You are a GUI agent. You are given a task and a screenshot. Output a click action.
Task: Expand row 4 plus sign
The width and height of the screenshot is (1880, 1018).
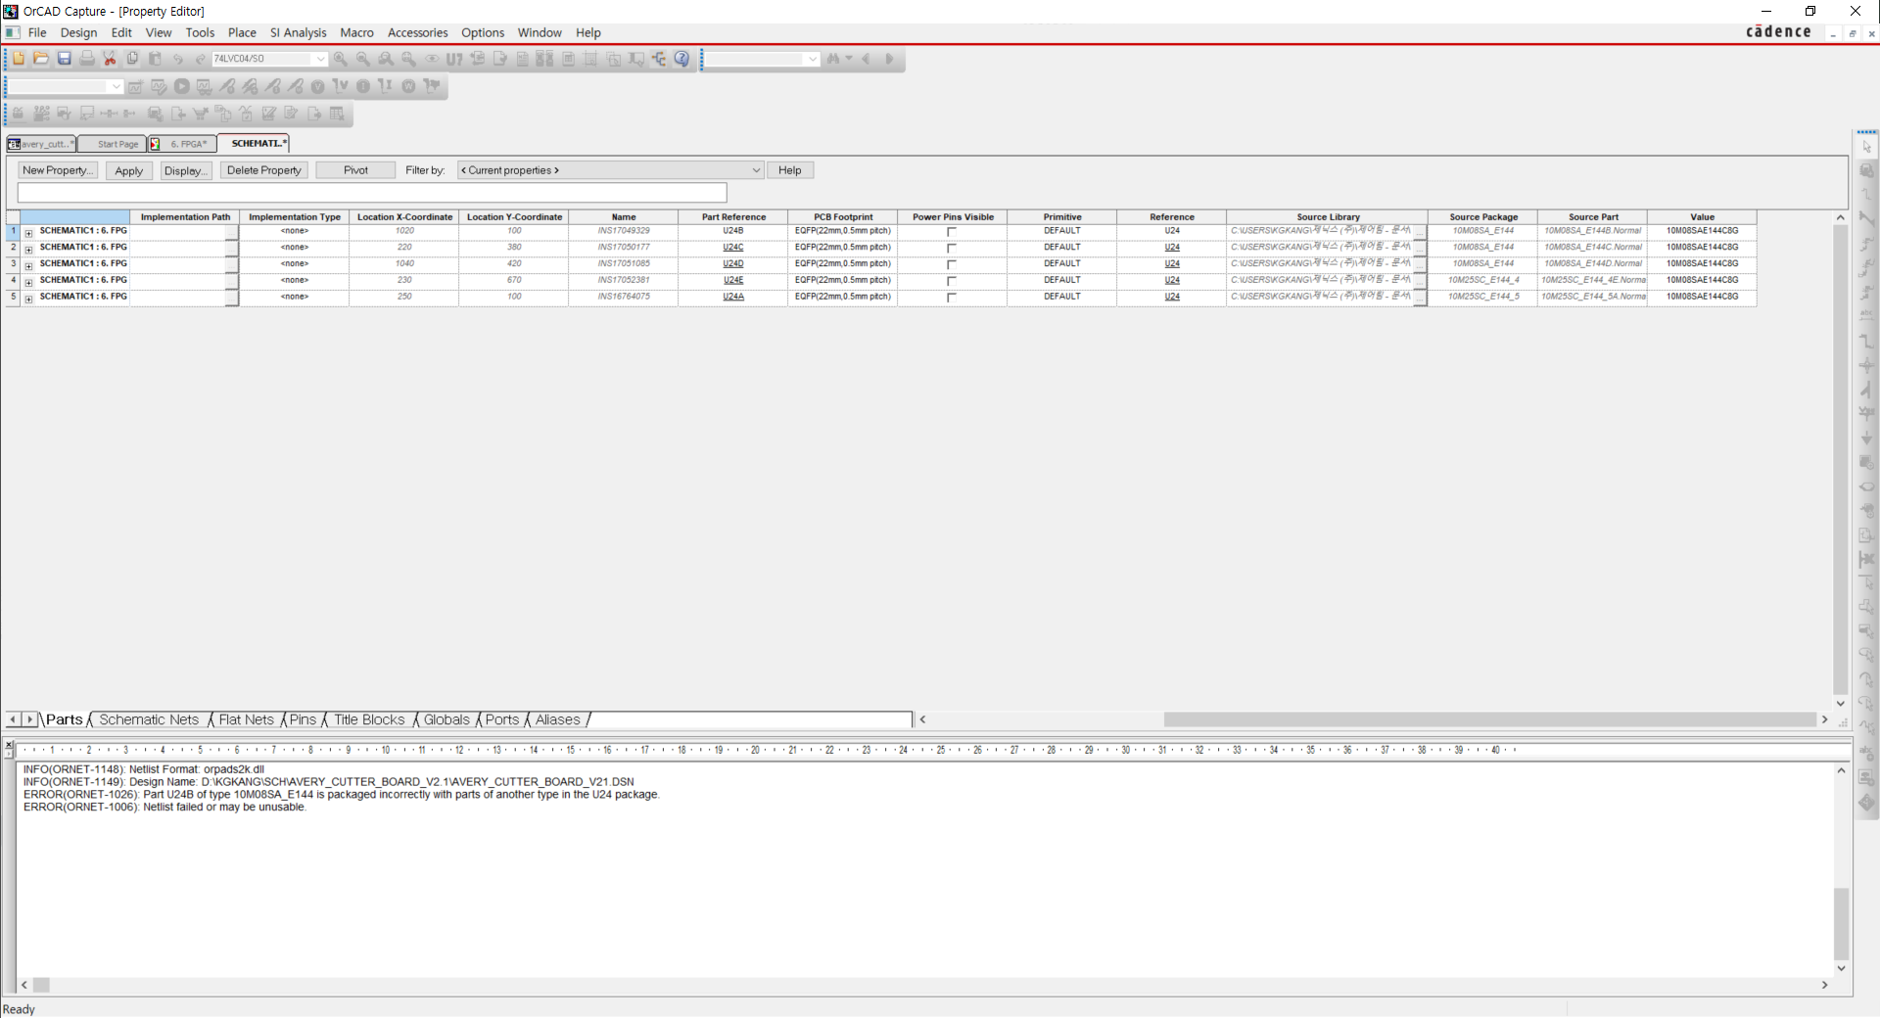(28, 283)
